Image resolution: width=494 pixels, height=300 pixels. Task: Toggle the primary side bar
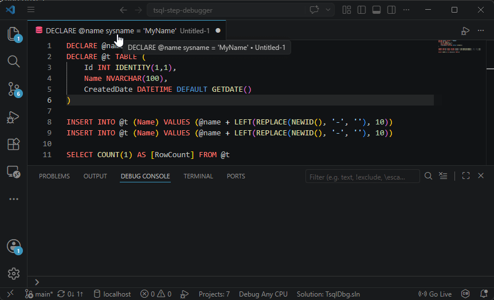click(362, 10)
